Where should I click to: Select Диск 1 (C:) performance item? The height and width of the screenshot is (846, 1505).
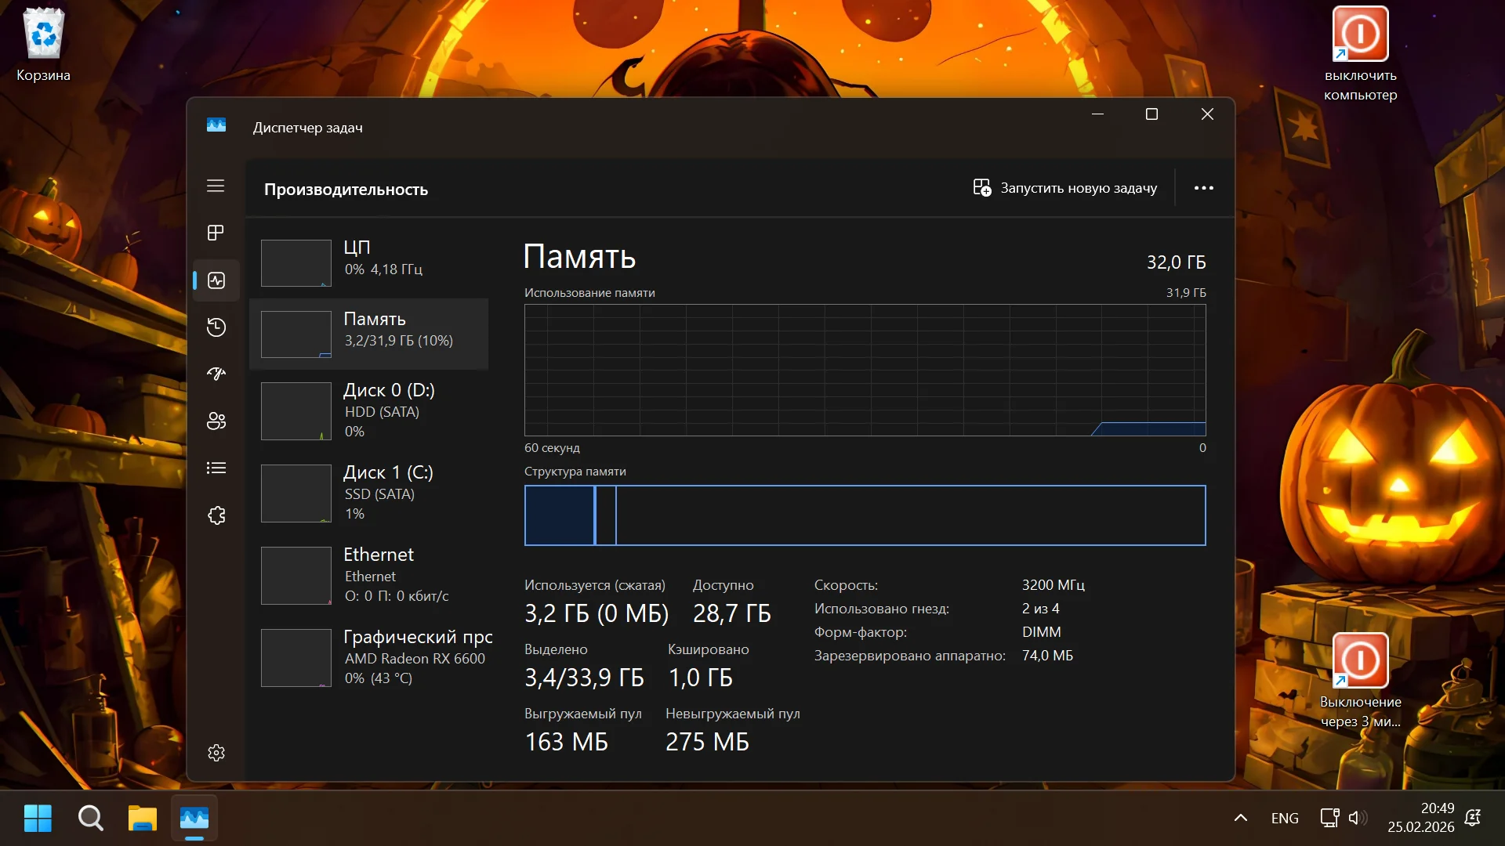(x=368, y=493)
